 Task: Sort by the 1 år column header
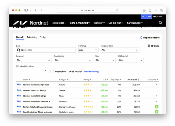pos(106,79)
